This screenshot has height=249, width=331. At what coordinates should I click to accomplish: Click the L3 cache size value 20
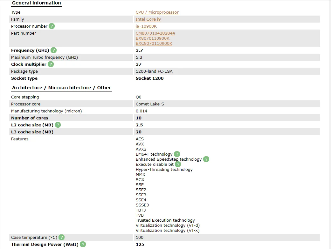coord(139,132)
